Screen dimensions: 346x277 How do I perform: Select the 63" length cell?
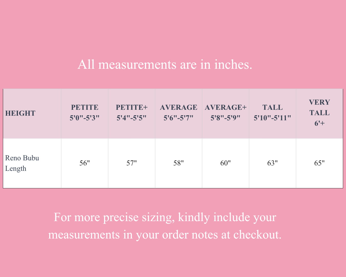pyautogui.click(x=272, y=163)
